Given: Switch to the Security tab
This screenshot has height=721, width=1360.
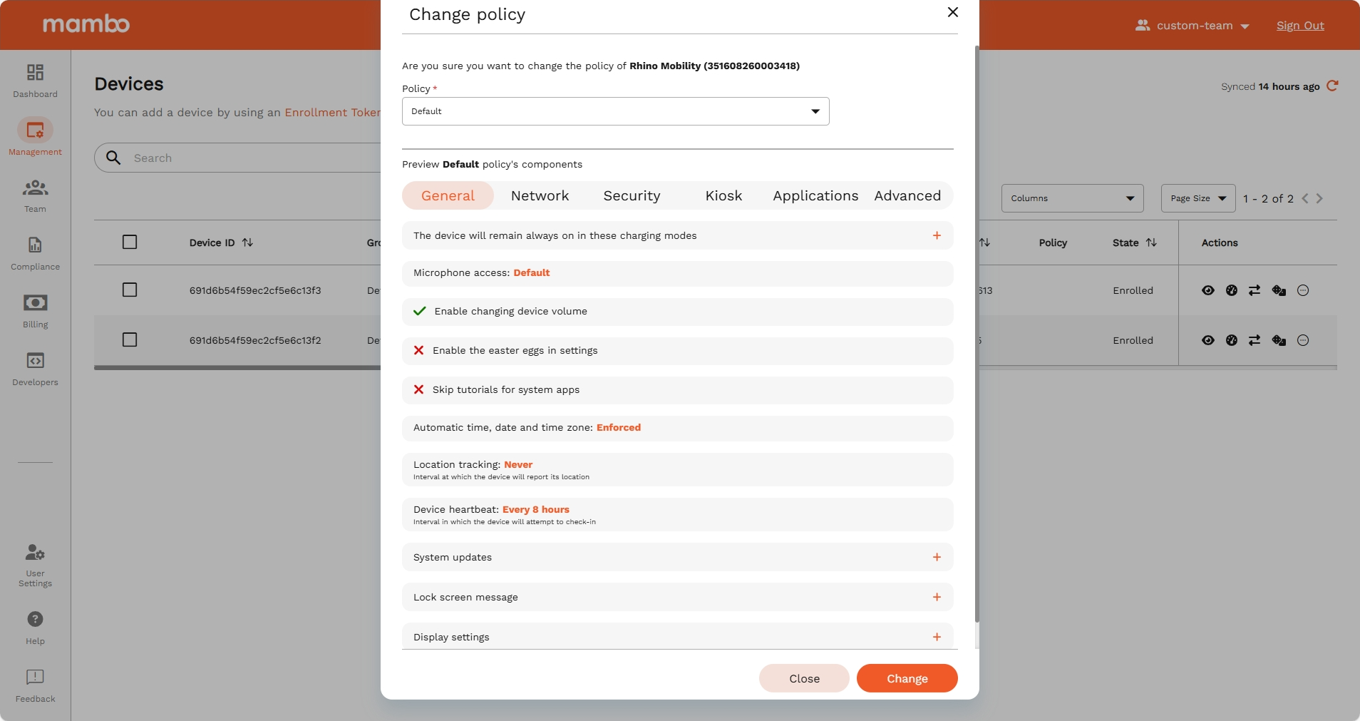Looking at the screenshot, I should click(x=632, y=195).
